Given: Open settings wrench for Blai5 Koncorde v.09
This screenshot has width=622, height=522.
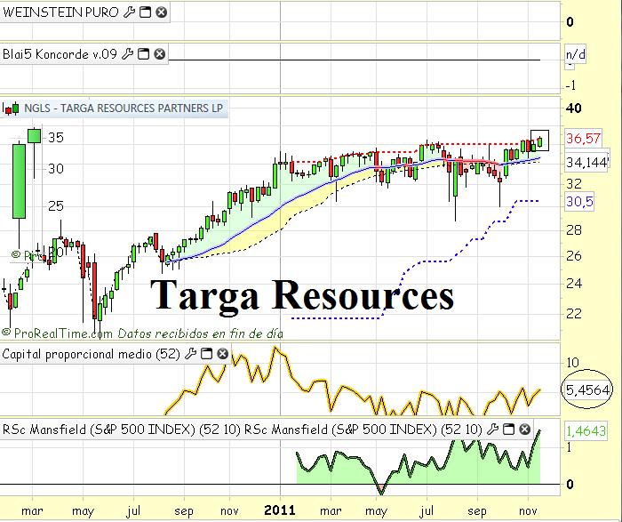Looking at the screenshot, I should (x=127, y=53).
